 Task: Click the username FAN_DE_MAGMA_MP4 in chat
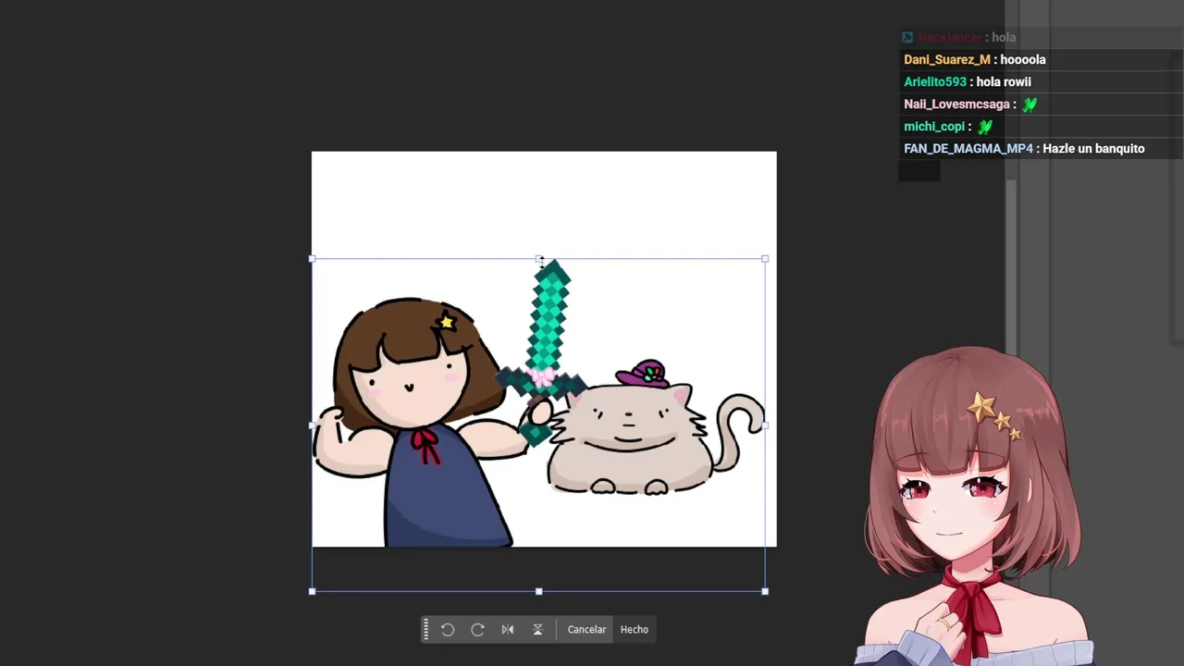pos(968,148)
